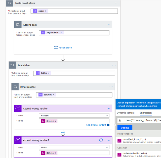Switch to the Expression tab
This screenshot has width=161, height=158.
point(146,113)
